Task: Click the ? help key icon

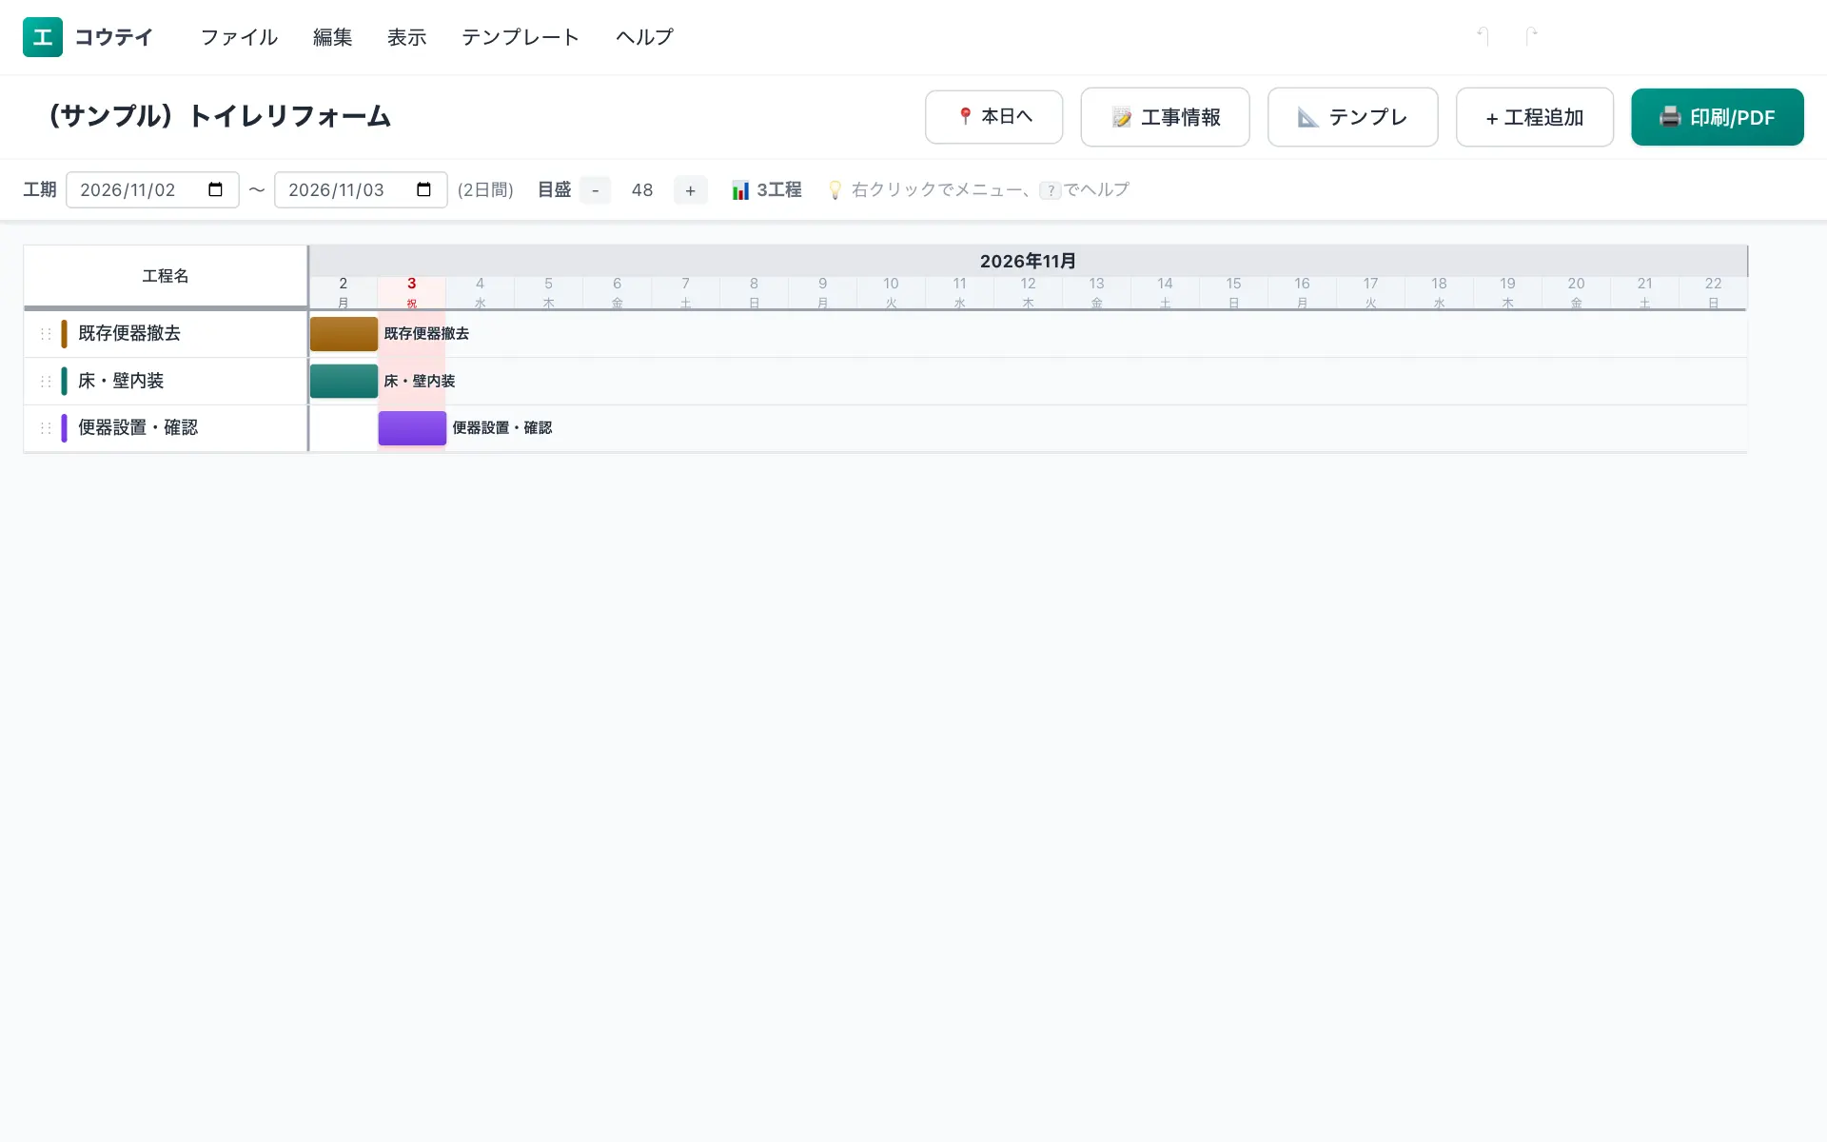Action: click(x=1051, y=190)
